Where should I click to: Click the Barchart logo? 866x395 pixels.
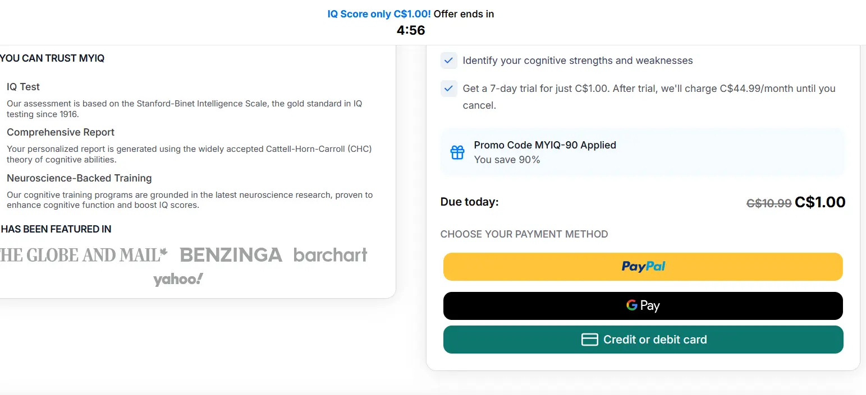point(330,255)
